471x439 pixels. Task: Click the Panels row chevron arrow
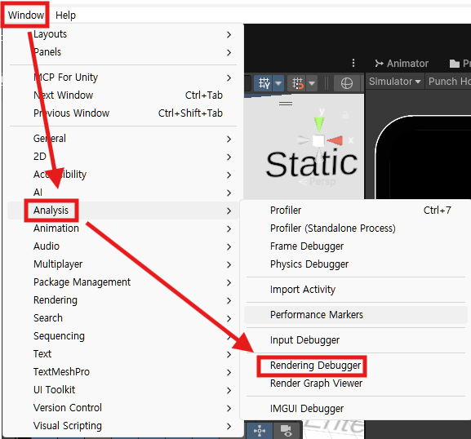[x=229, y=53]
